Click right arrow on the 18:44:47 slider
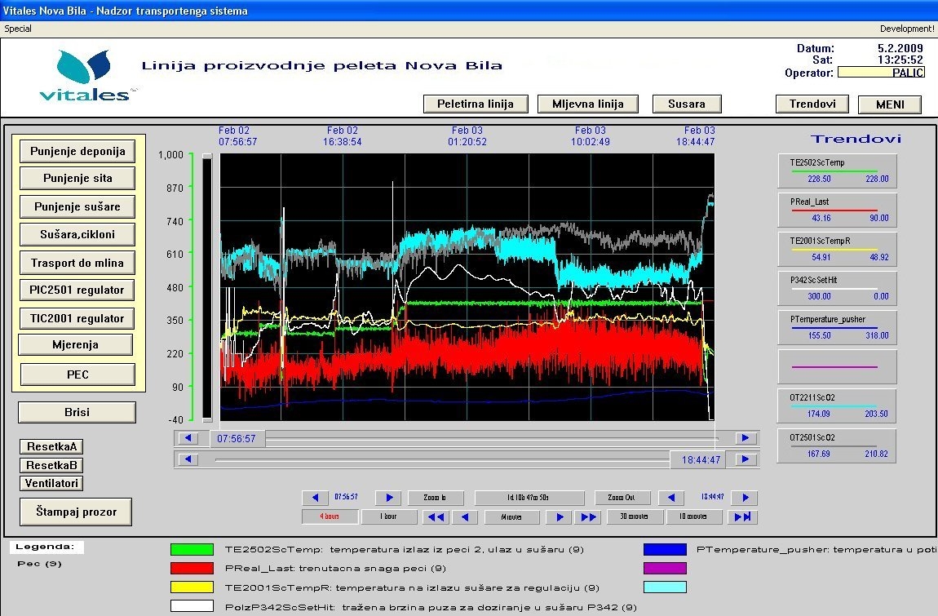Screen dimensions: 938x616 [x=746, y=459]
